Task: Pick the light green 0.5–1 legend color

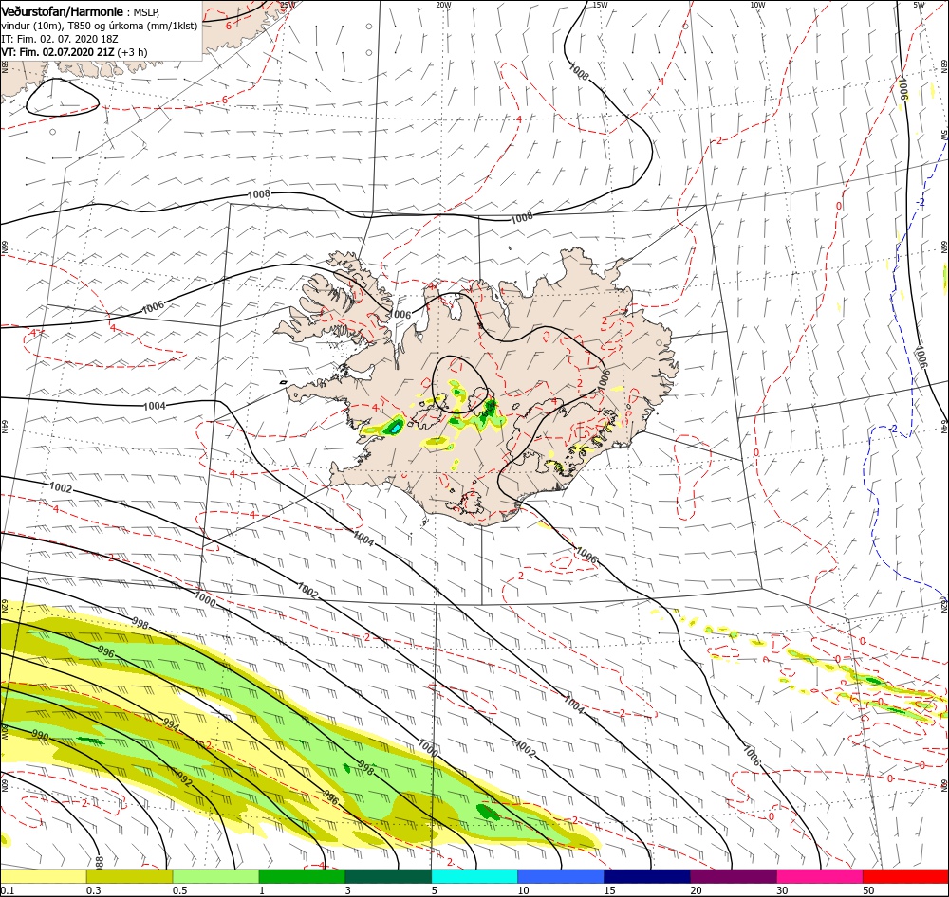Action: tap(215, 876)
